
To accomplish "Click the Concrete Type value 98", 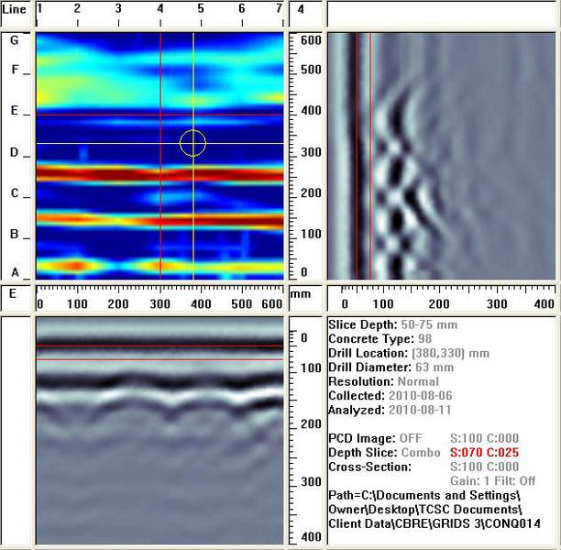I will (x=424, y=339).
